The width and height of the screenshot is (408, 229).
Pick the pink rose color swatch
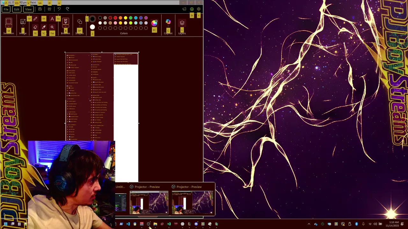[115, 23]
